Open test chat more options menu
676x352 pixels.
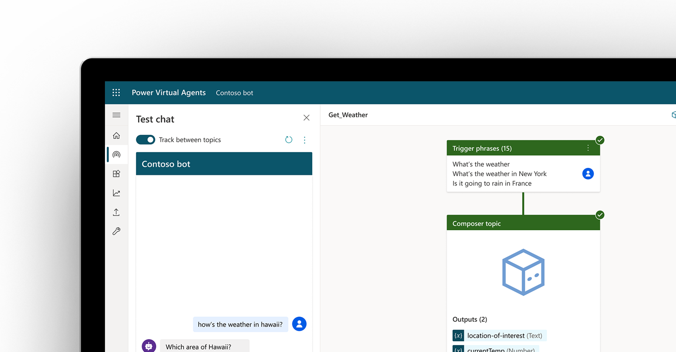click(305, 140)
